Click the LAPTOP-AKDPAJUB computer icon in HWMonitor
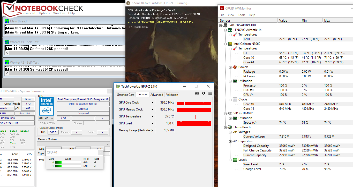 click(x=226, y=25)
